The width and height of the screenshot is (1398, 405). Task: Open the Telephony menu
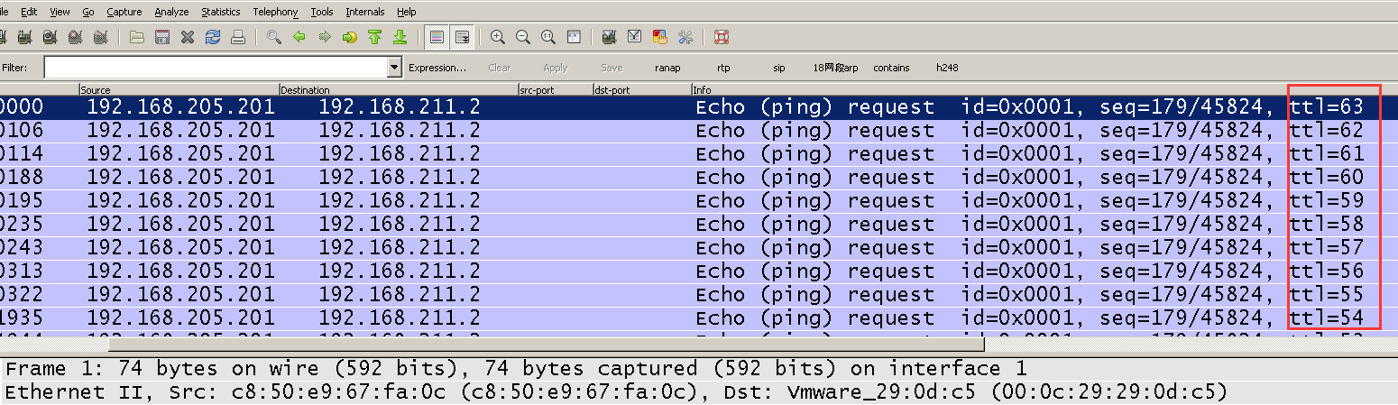[x=275, y=12]
